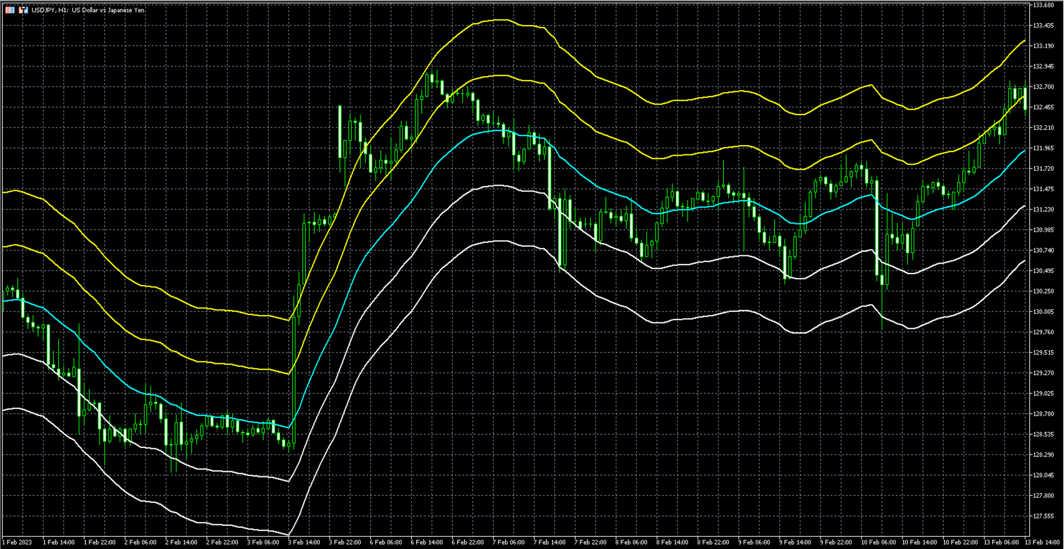Screen dimensions: 1064x549
Task: Click the 8 Feb 06:00 time label
Action: point(631,543)
